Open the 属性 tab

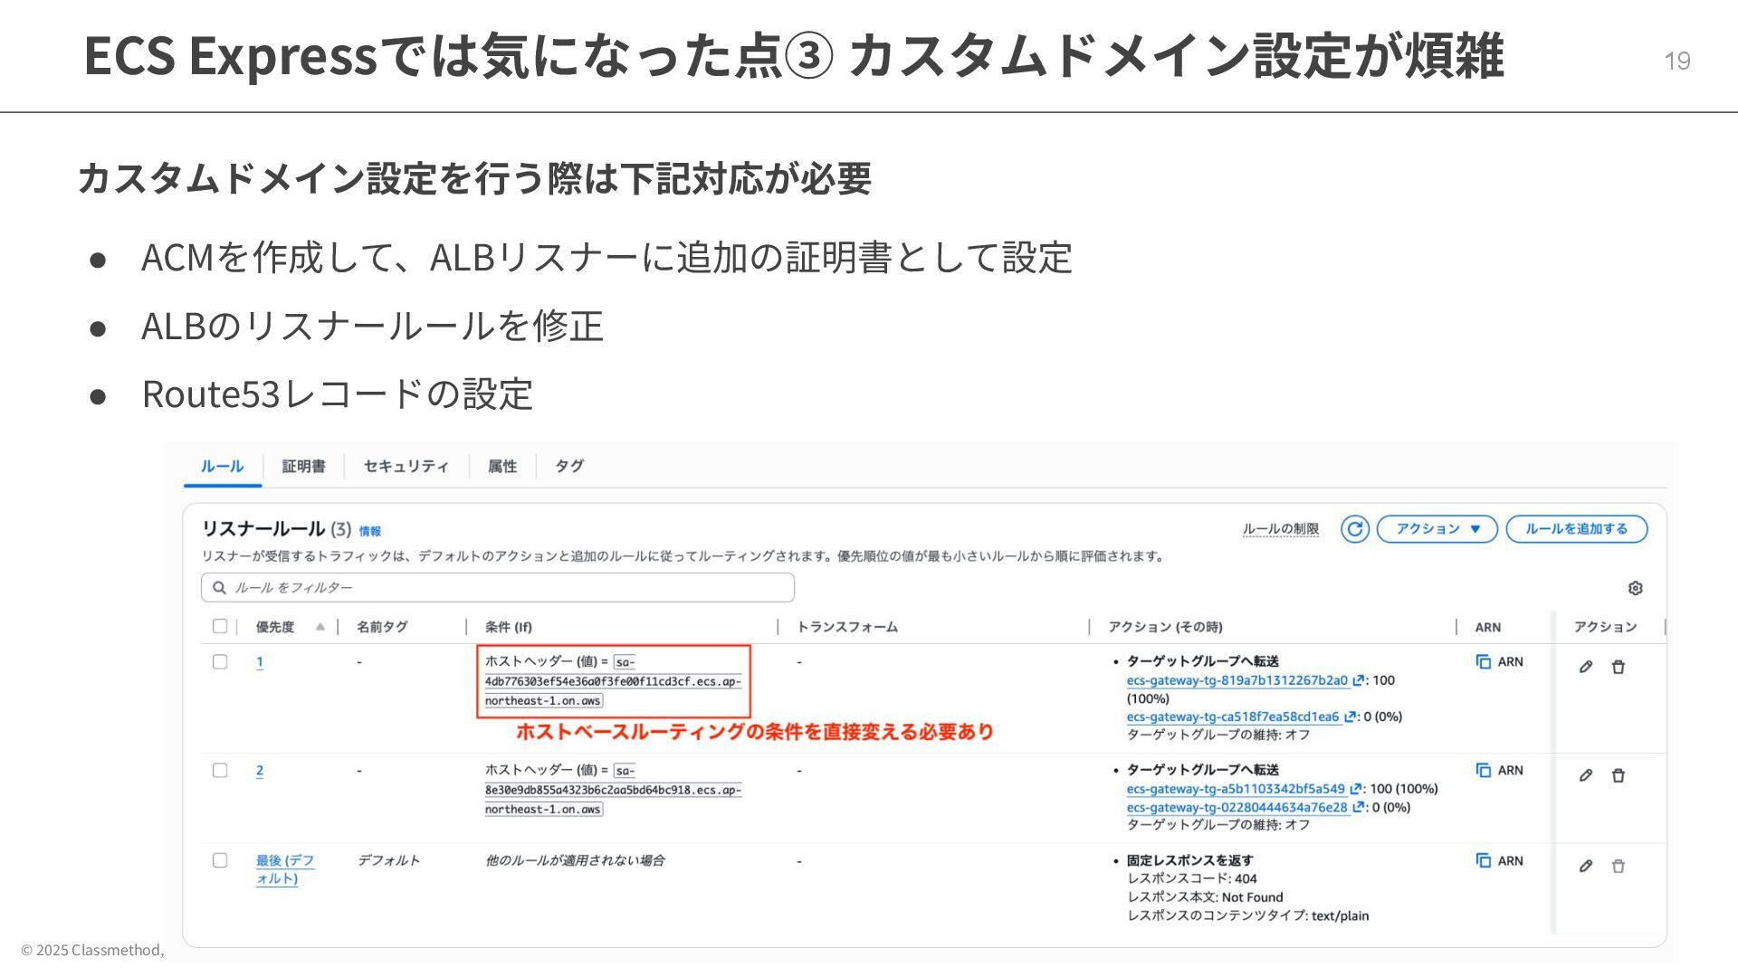click(501, 466)
